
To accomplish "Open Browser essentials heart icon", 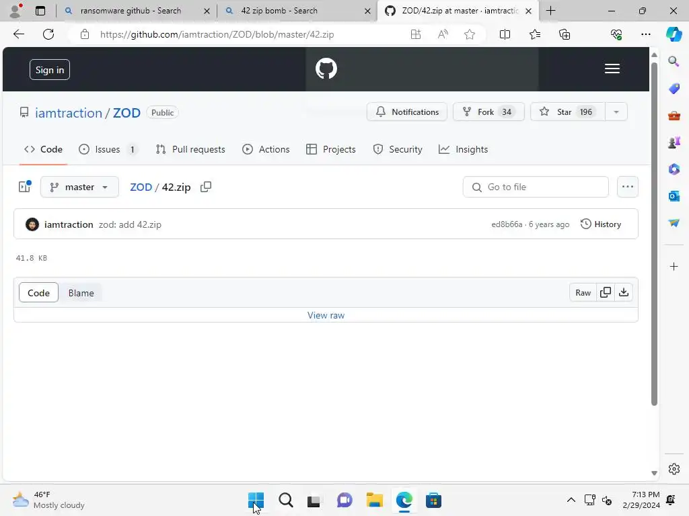I will click(x=616, y=34).
